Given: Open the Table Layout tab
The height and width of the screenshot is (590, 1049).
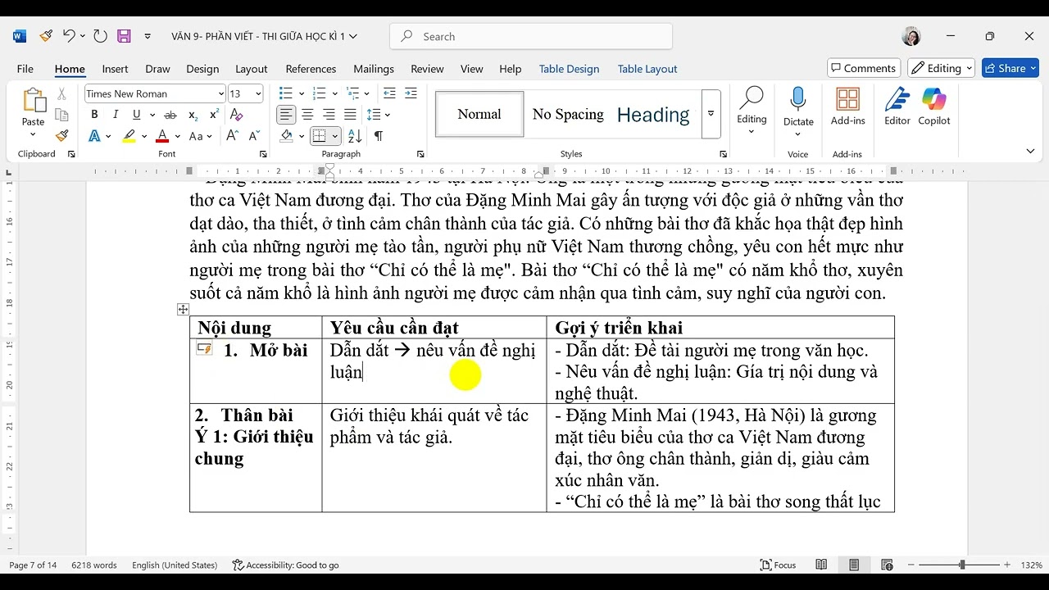Looking at the screenshot, I should tap(647, 69).
